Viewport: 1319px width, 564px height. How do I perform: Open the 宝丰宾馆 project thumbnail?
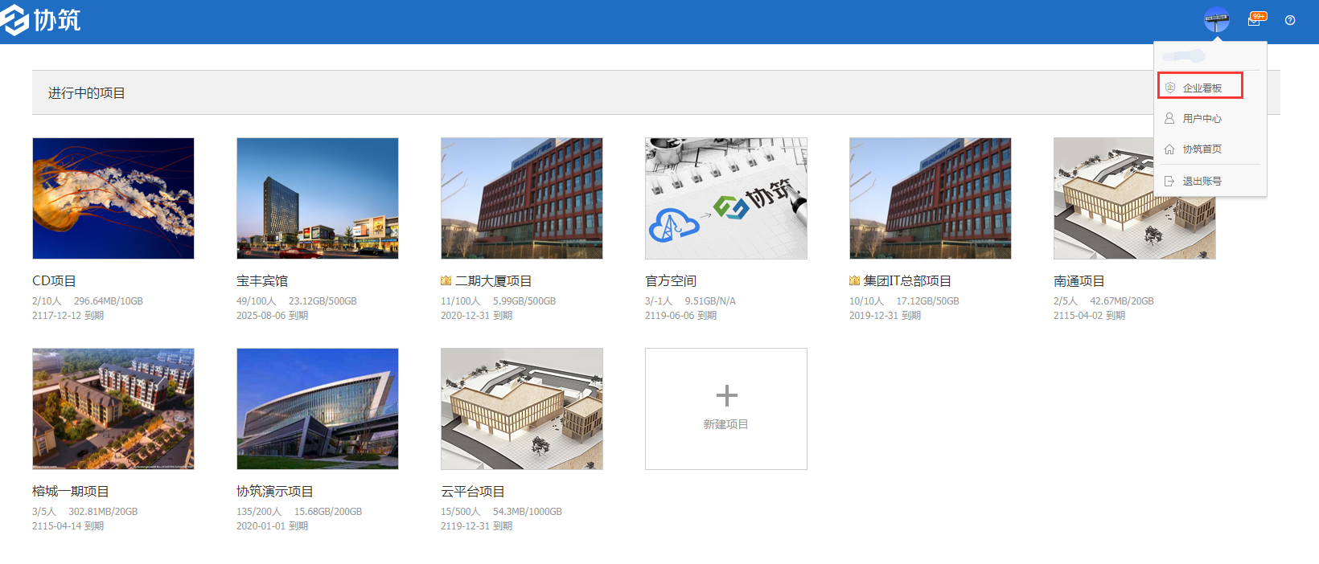click(318, 198)
